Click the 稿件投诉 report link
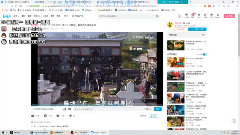 click(143, 116)
